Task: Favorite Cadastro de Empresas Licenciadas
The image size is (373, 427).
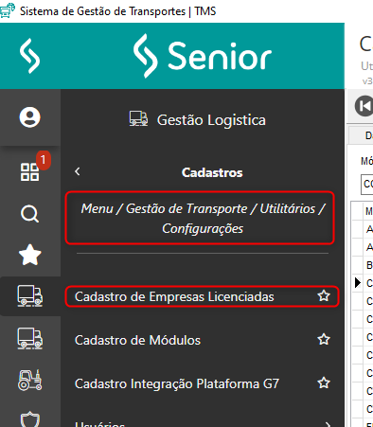Action: (324, 296)
